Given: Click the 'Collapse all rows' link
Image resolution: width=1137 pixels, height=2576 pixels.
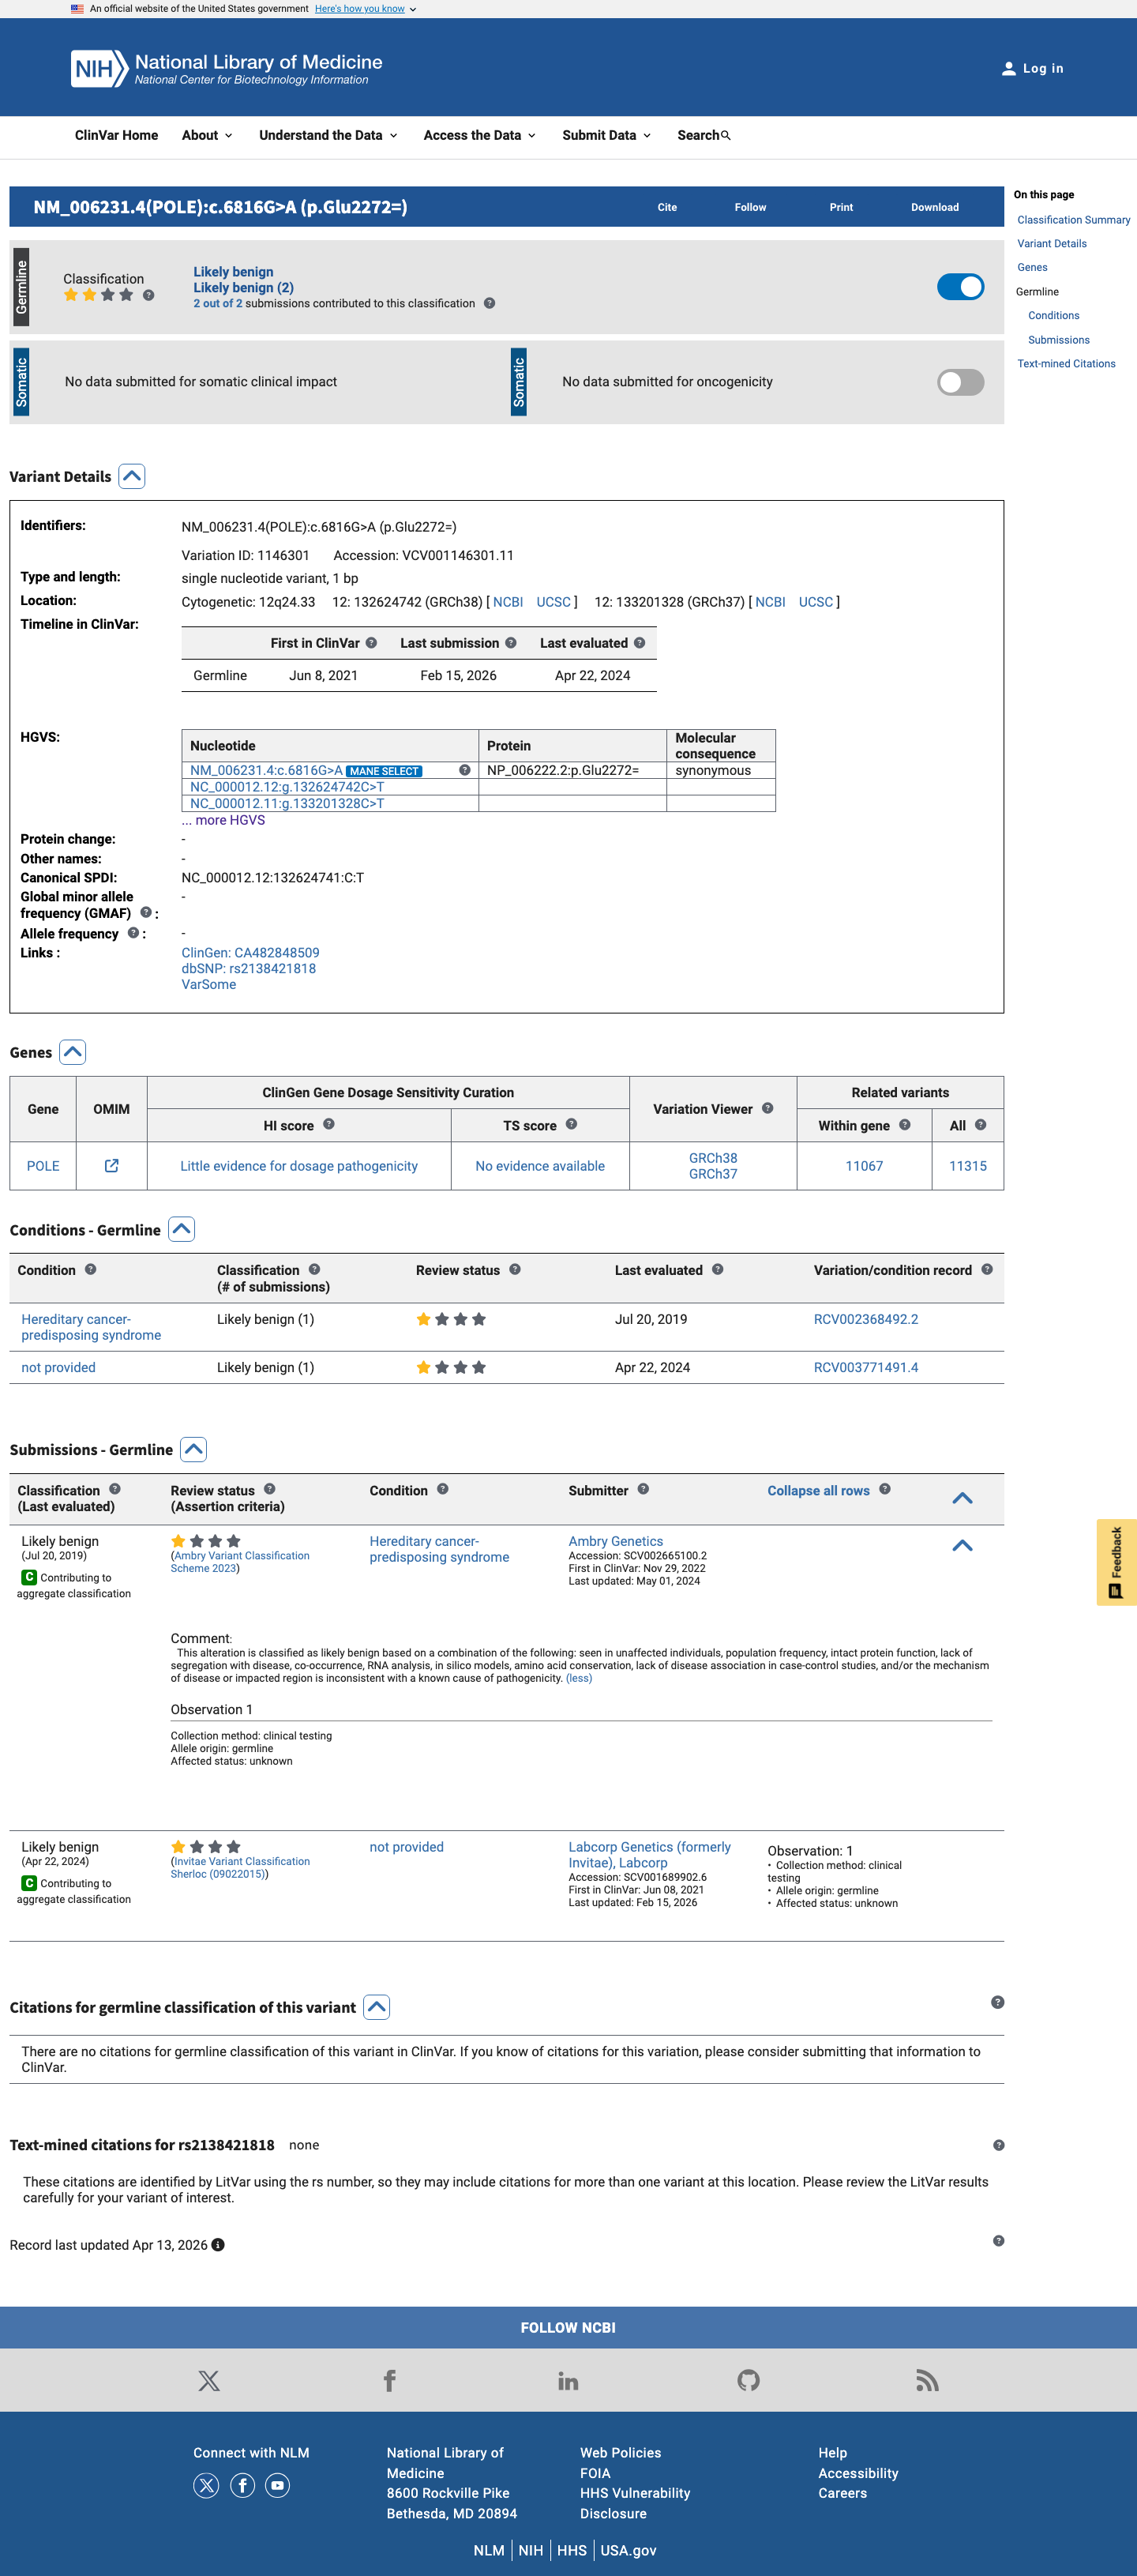Looking at the screenshot, I should (x=818, y=1490).
